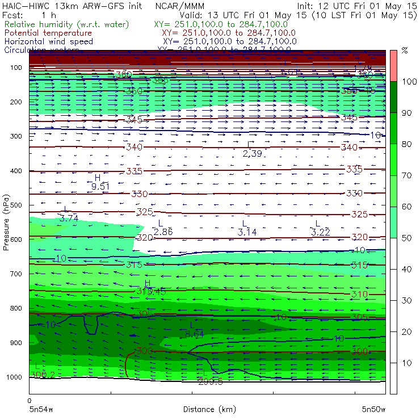Click the wind minimum label '3.74'
Image resolution: width=420 pixels, height=420 pixels.
point(69,219)
